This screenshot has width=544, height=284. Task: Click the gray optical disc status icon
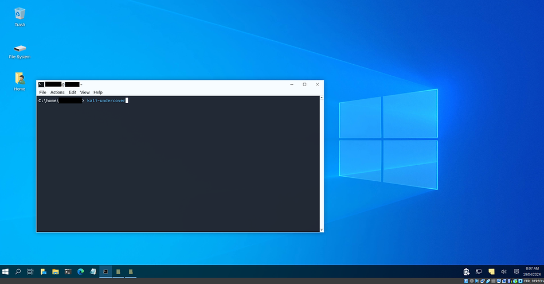tap(472, 281)
